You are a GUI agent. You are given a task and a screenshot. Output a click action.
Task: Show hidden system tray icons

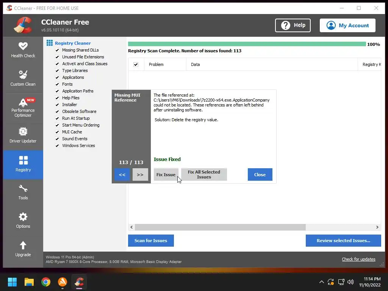pyautogui.click(x=321, y=282)
